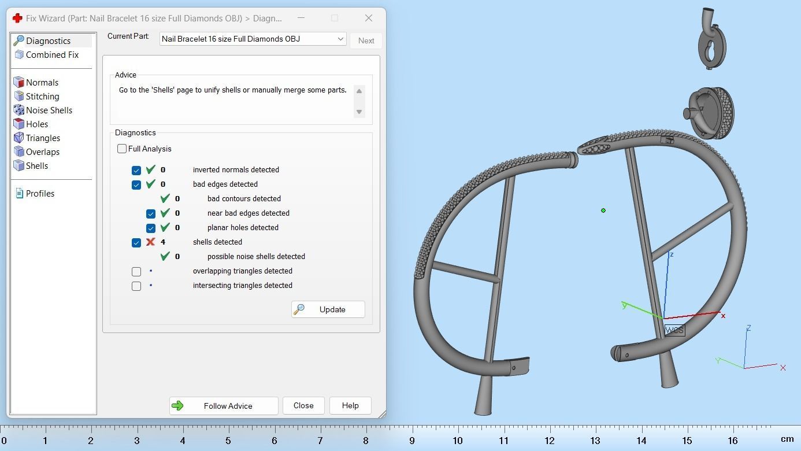
Task: Click the Advice text about unifying shells
Action: (233, 90)
